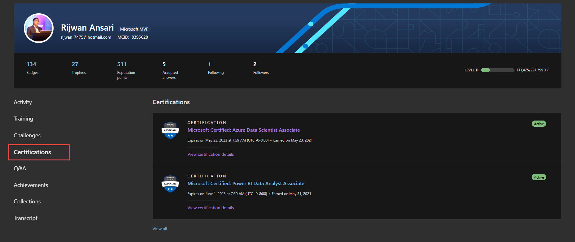Click the 134 Badges stat

(32, 68)
